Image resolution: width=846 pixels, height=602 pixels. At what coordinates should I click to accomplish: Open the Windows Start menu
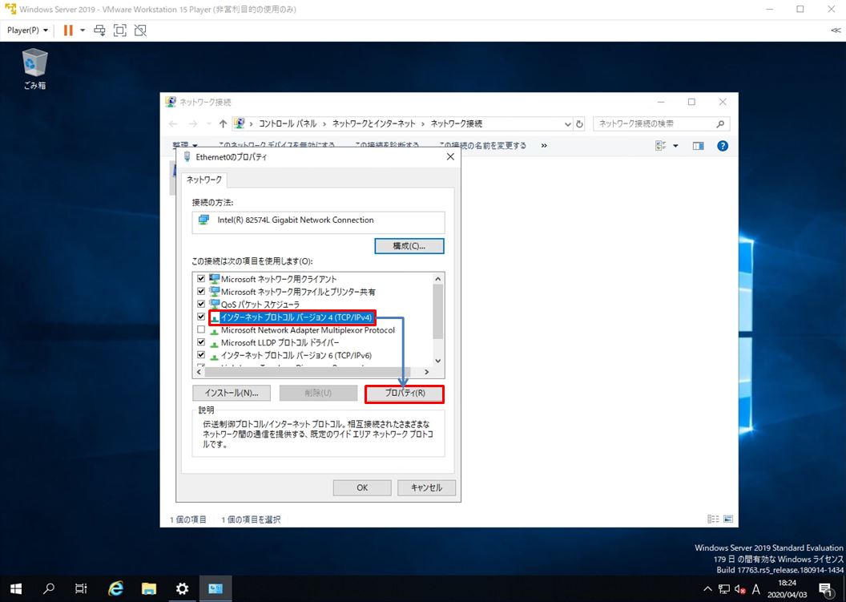click(x=16, y=588)
